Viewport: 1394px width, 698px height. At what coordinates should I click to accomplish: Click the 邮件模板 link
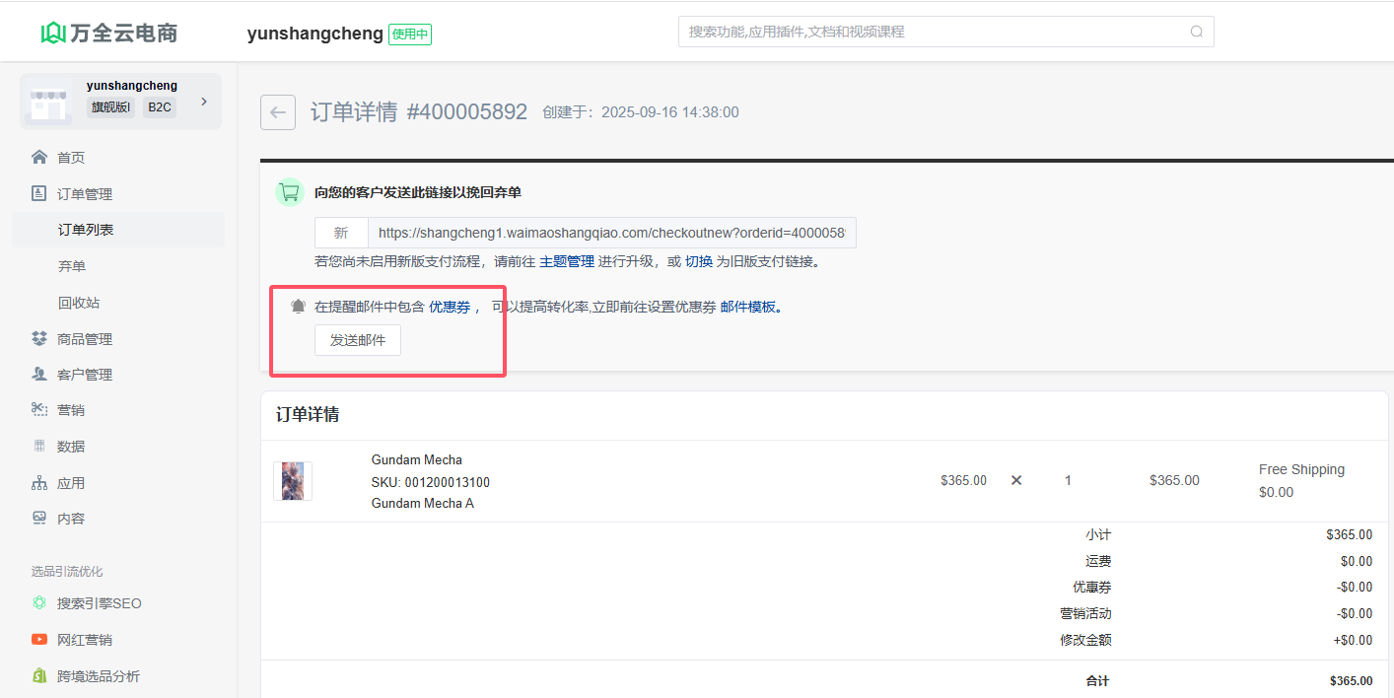click(748, 307)
